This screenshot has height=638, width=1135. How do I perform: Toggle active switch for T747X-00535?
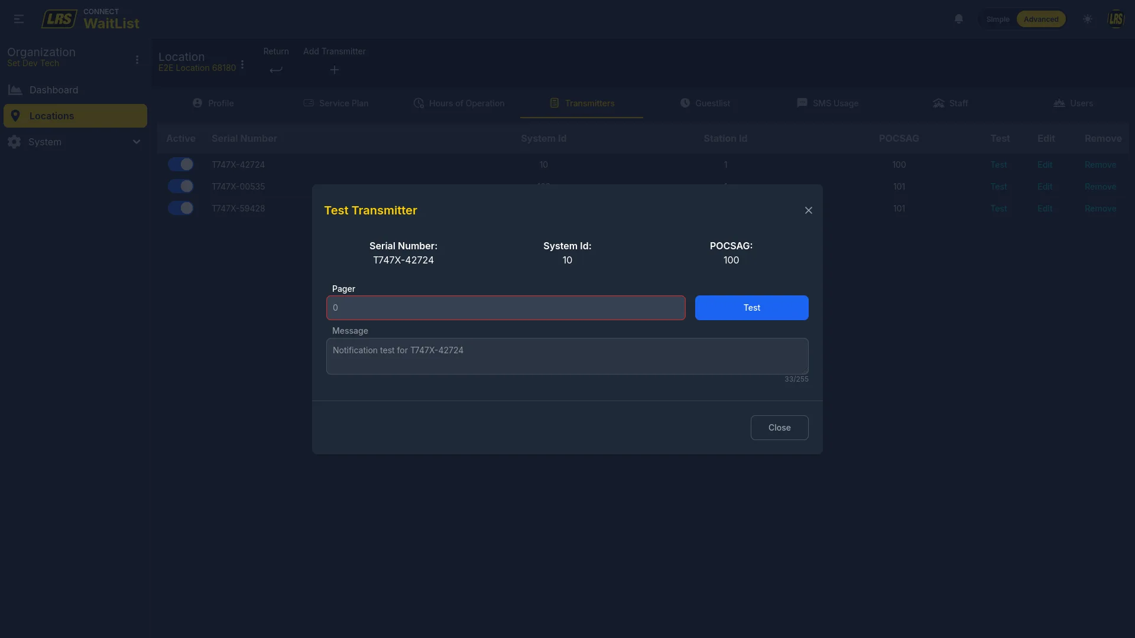click(180, 186)
